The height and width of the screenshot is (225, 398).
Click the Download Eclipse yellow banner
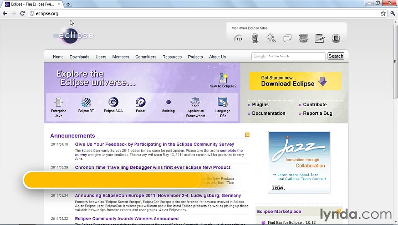coord(295,81)
